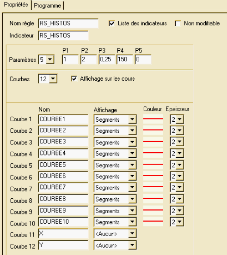Viewport: 227px width, 255px height.
Task: Switch to the Programme tab
Action: tap(48, 6)
